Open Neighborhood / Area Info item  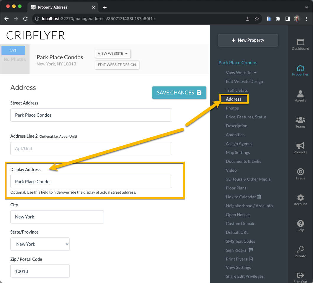(249, 206)
